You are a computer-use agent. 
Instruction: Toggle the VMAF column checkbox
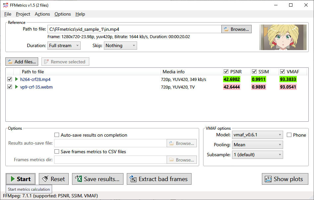[x=282, y=71]
